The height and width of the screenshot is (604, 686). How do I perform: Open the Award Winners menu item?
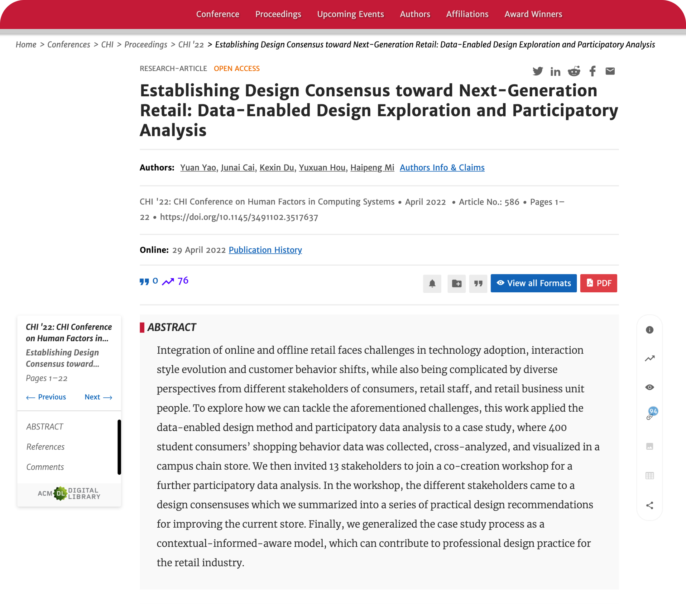tap(533, 14)
